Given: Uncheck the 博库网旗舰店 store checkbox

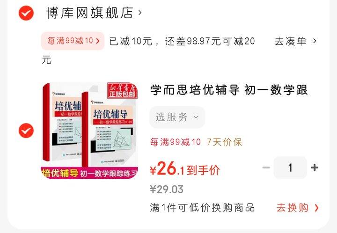Looking at the screenshot, I should pyautogui.click(x=26, y=13).
